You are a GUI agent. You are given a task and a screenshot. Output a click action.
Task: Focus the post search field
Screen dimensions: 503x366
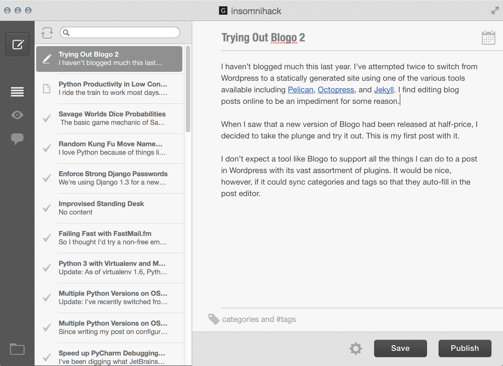(x=120, y=33)
